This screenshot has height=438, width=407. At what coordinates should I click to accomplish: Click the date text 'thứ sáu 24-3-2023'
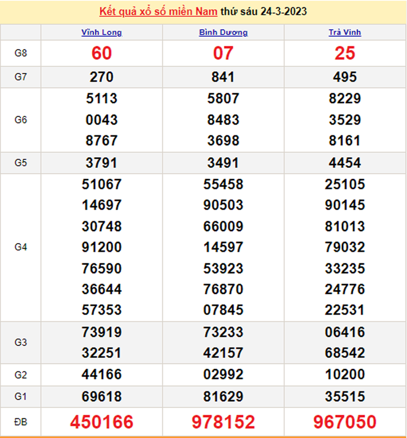point(267,11)
